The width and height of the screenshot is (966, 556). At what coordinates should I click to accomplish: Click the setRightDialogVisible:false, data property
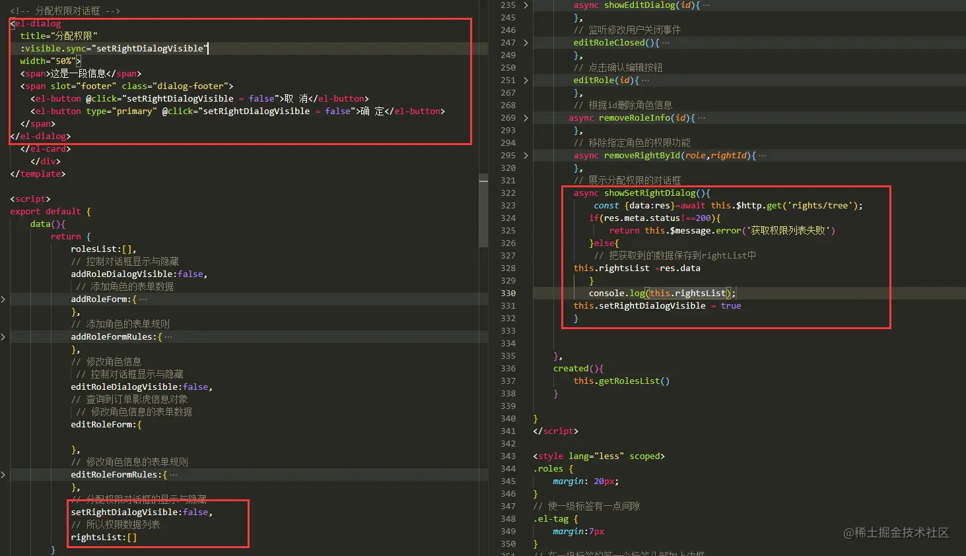click(142, 512)
